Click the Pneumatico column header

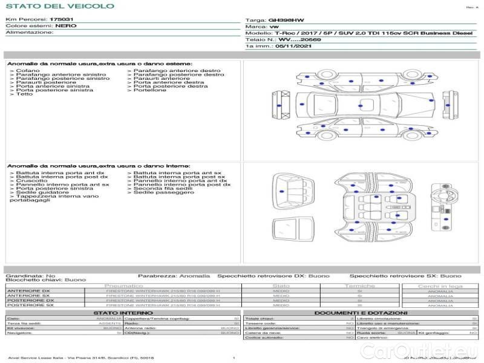point(124,286)
